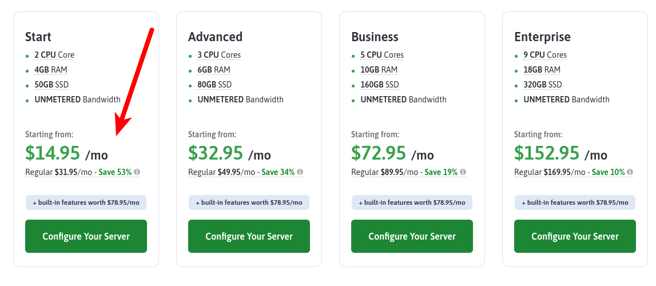Click the $152.95 /mo Enterprise price

(560, 153)
